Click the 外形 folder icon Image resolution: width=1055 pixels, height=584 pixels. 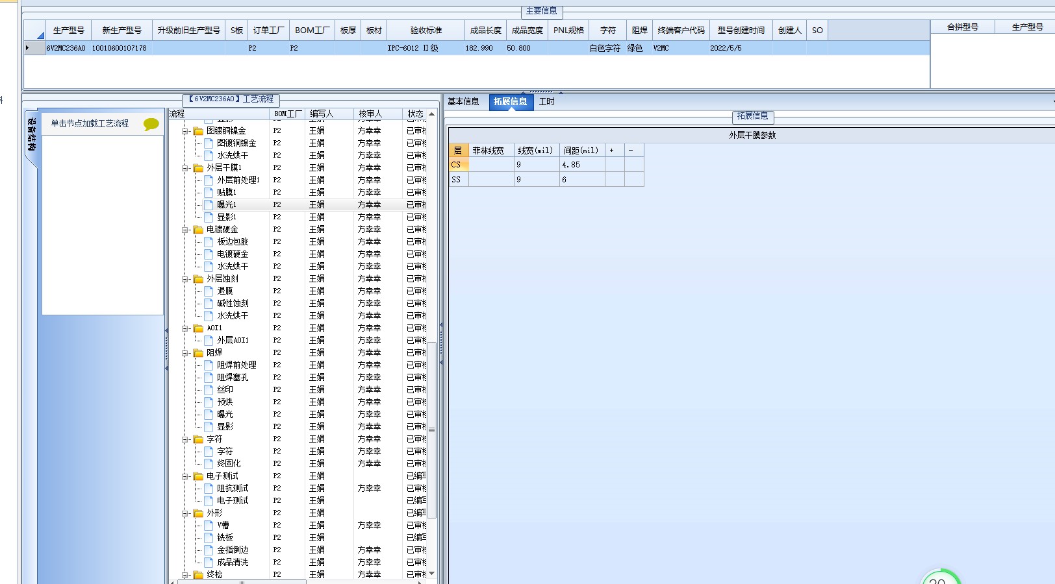[x=198, y=513]
